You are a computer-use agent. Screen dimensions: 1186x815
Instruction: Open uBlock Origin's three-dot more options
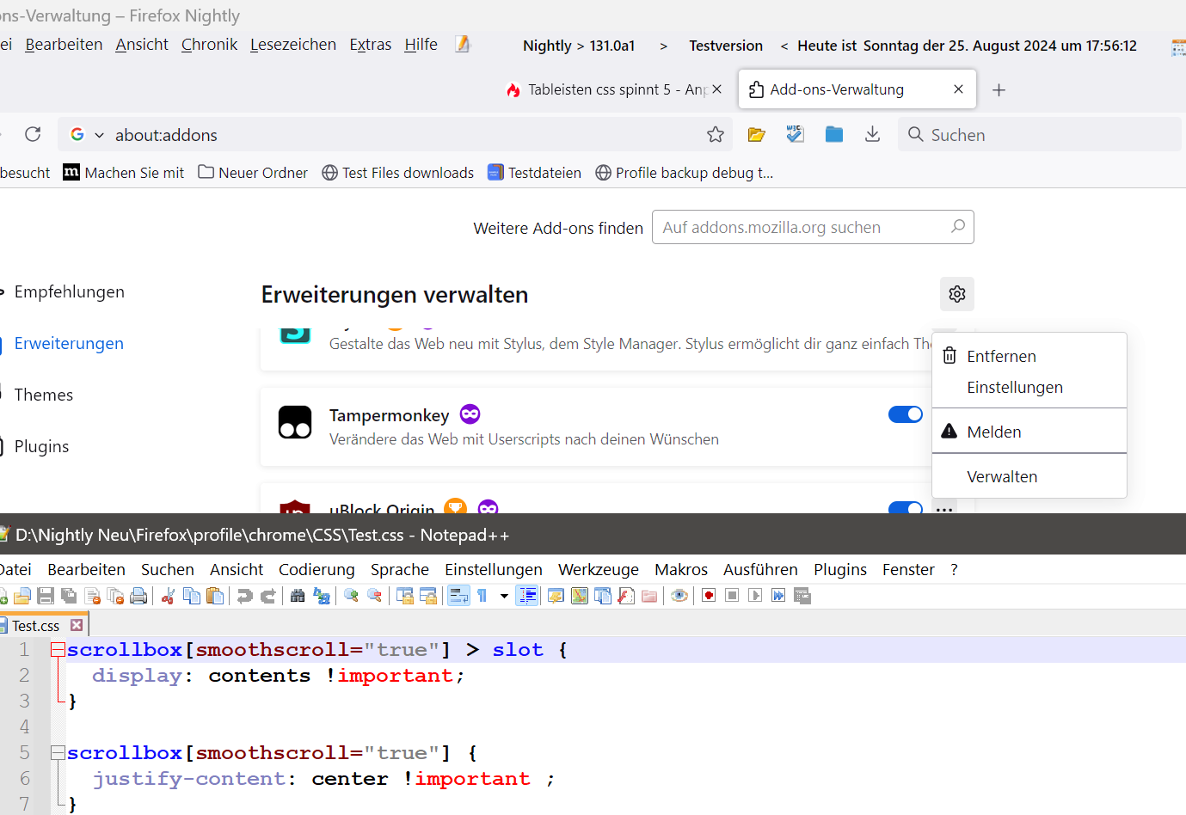(x=944, y=509)
